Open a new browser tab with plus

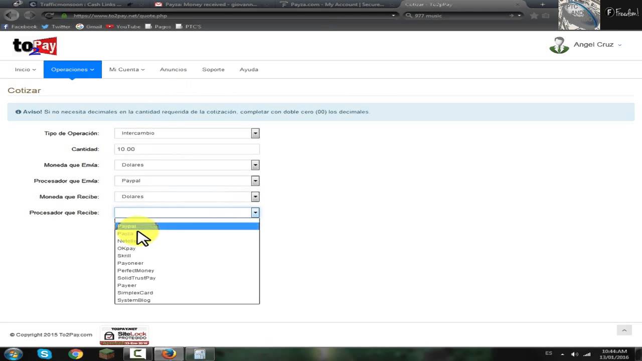(542, 4)
